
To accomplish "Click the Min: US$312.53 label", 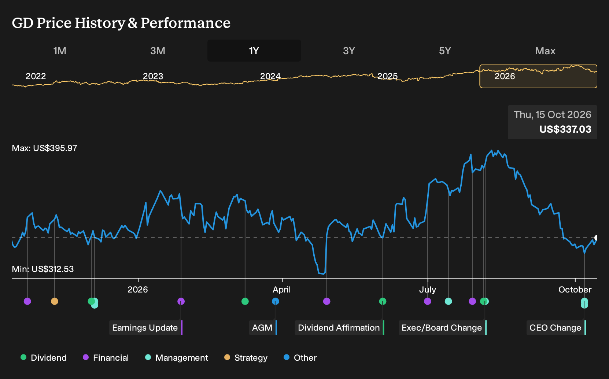I will (43, 269).
